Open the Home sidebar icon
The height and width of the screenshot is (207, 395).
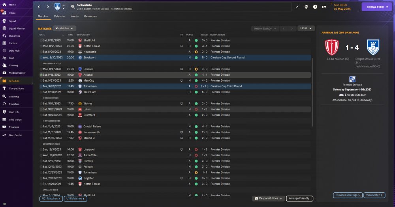pyautogui.click(x=4, y=4)
